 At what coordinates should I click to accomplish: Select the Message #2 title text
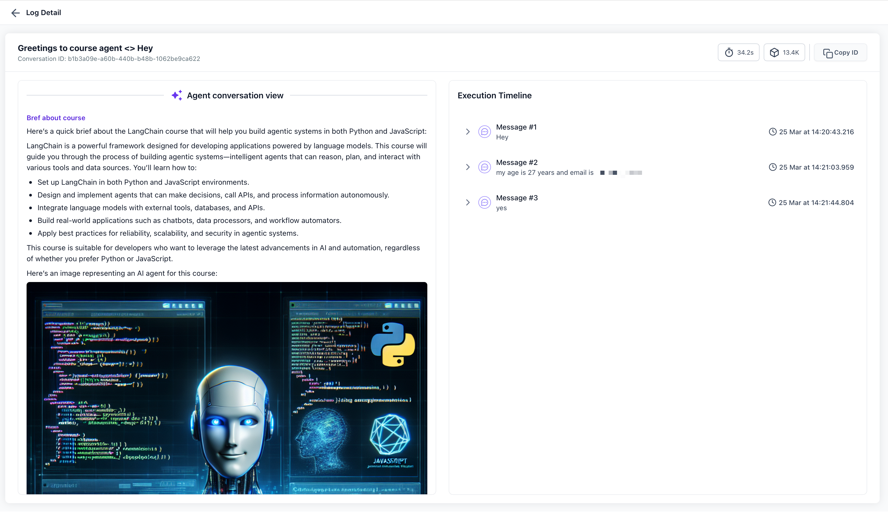[516, 162]
